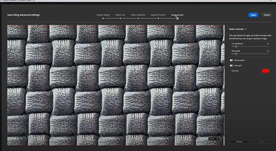This screenshot has width=276, height=151.
Task: Open the Seam removal more options ellipsis
Action: pyautogui.click(x=246, y=29)
